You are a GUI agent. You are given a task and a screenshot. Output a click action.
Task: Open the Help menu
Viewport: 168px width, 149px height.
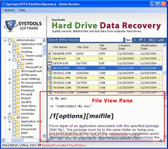tap(22, 10)
